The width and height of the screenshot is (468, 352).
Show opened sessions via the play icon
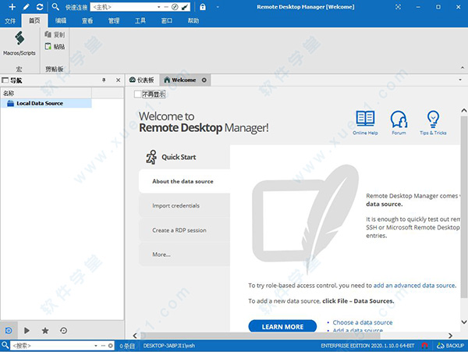(27, 330)
